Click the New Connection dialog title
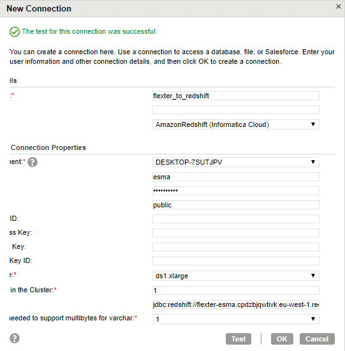The height and width of the screenshot is (351, 345). (x=39, y=8)
